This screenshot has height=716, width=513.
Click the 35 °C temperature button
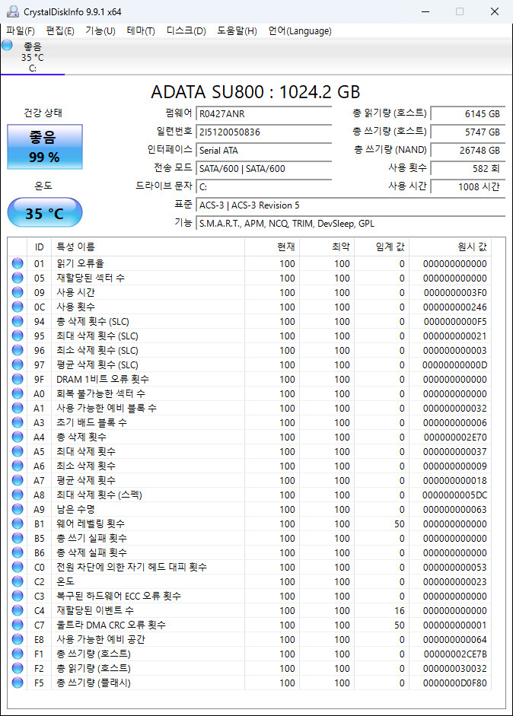(45, 213)
